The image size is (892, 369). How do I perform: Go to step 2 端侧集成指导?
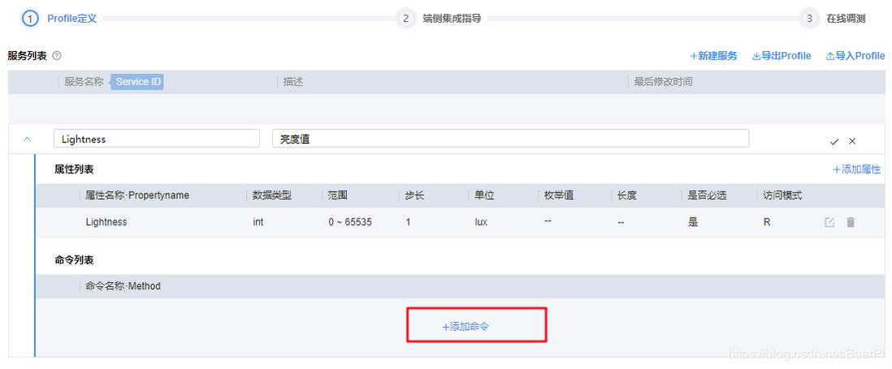coord(440,19)
